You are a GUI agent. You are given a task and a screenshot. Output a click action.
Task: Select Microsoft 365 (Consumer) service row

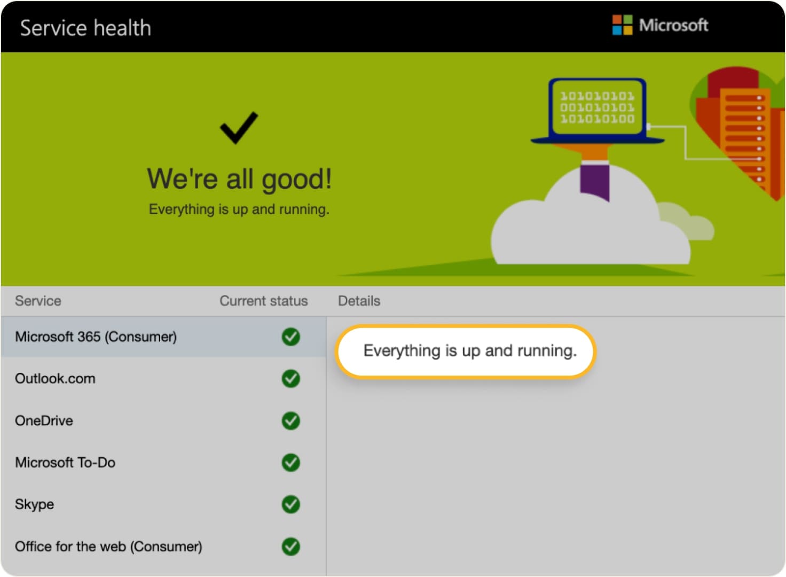(x=96, y=337)
